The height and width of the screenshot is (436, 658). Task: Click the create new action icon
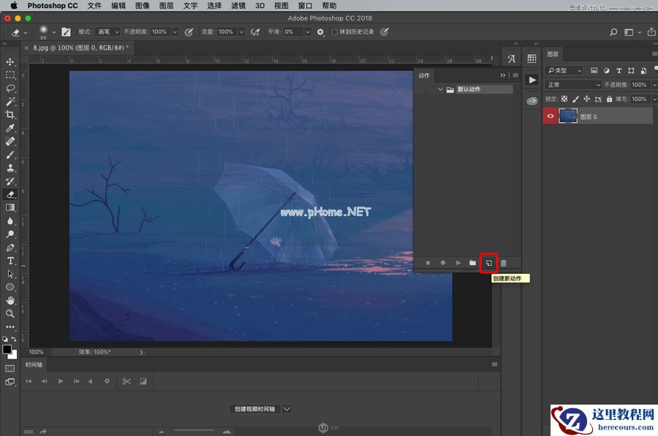pos(488,263)
